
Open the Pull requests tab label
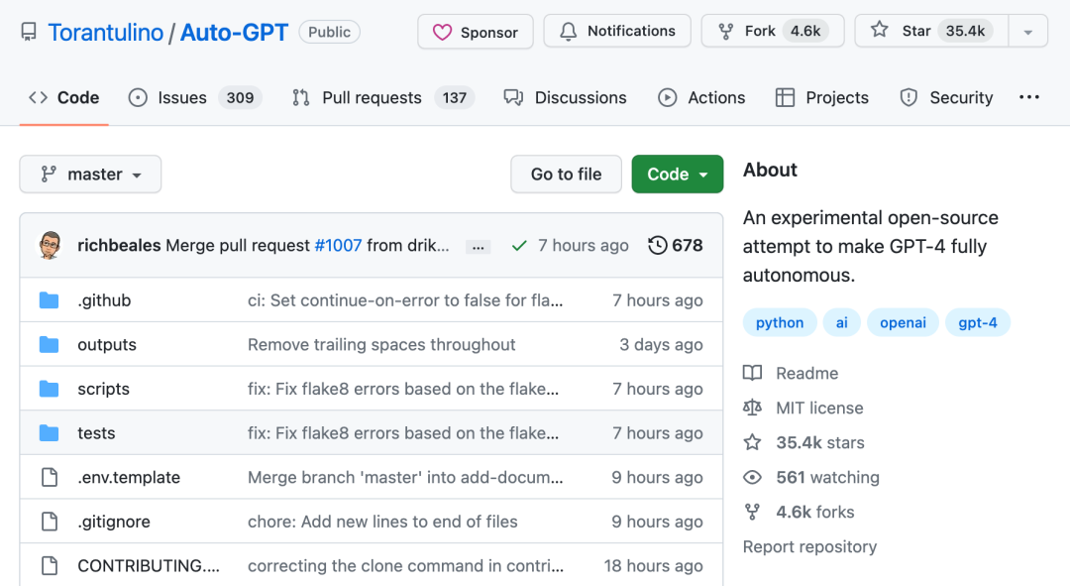[372, 97]
